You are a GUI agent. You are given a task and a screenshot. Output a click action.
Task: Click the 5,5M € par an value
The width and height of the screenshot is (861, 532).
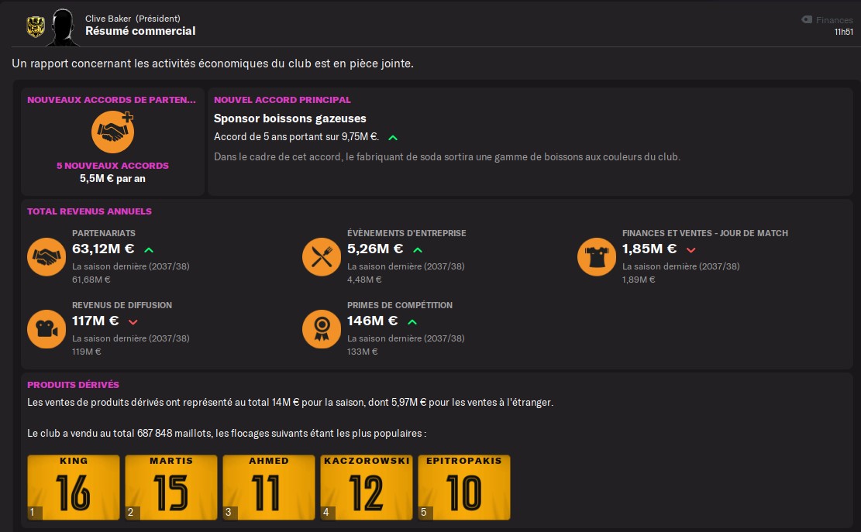[x=112, y=179]
